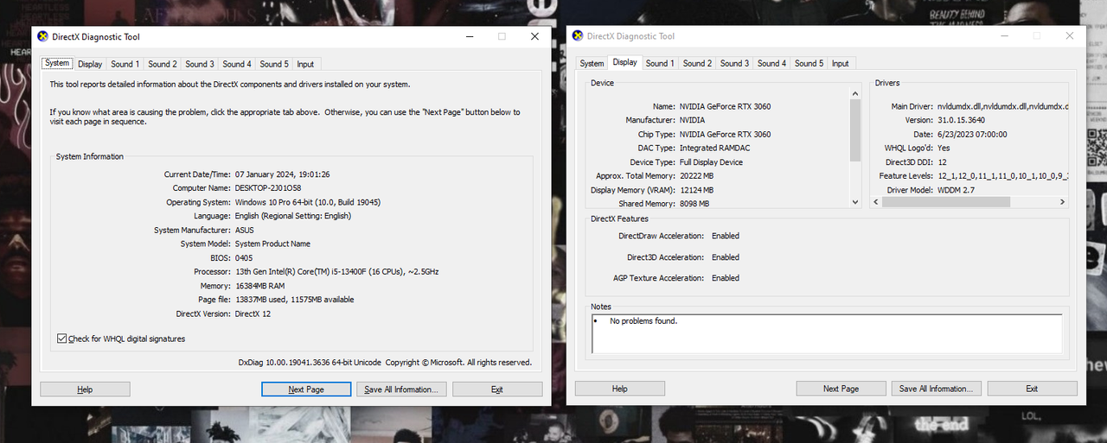This screenshot has width=1107, height=443.
Task: Click Drivers panel scroll right arrow
Action: (x=1062, y=202)
